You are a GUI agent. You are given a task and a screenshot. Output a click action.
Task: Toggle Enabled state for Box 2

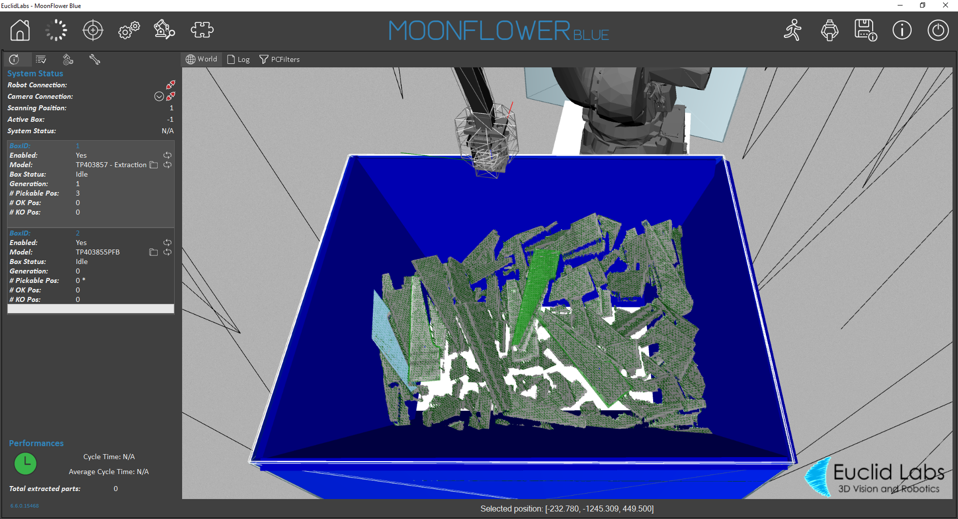coord(167,243)
